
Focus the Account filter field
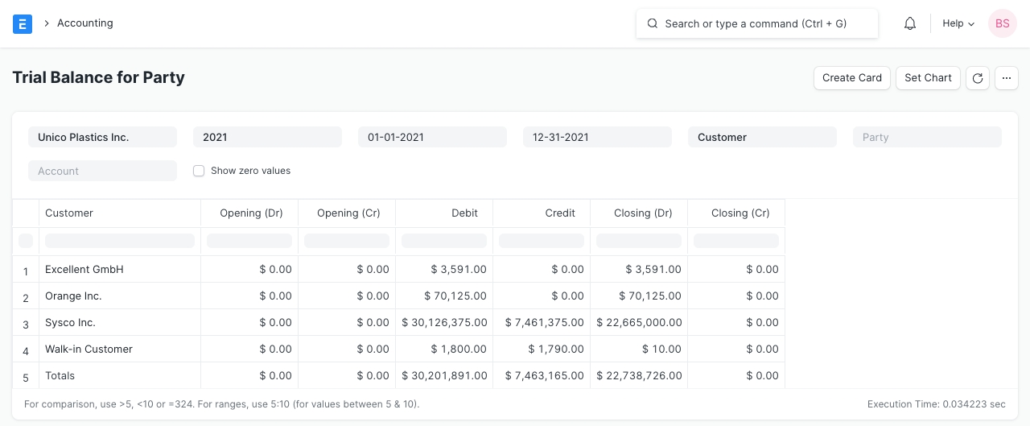102,171
